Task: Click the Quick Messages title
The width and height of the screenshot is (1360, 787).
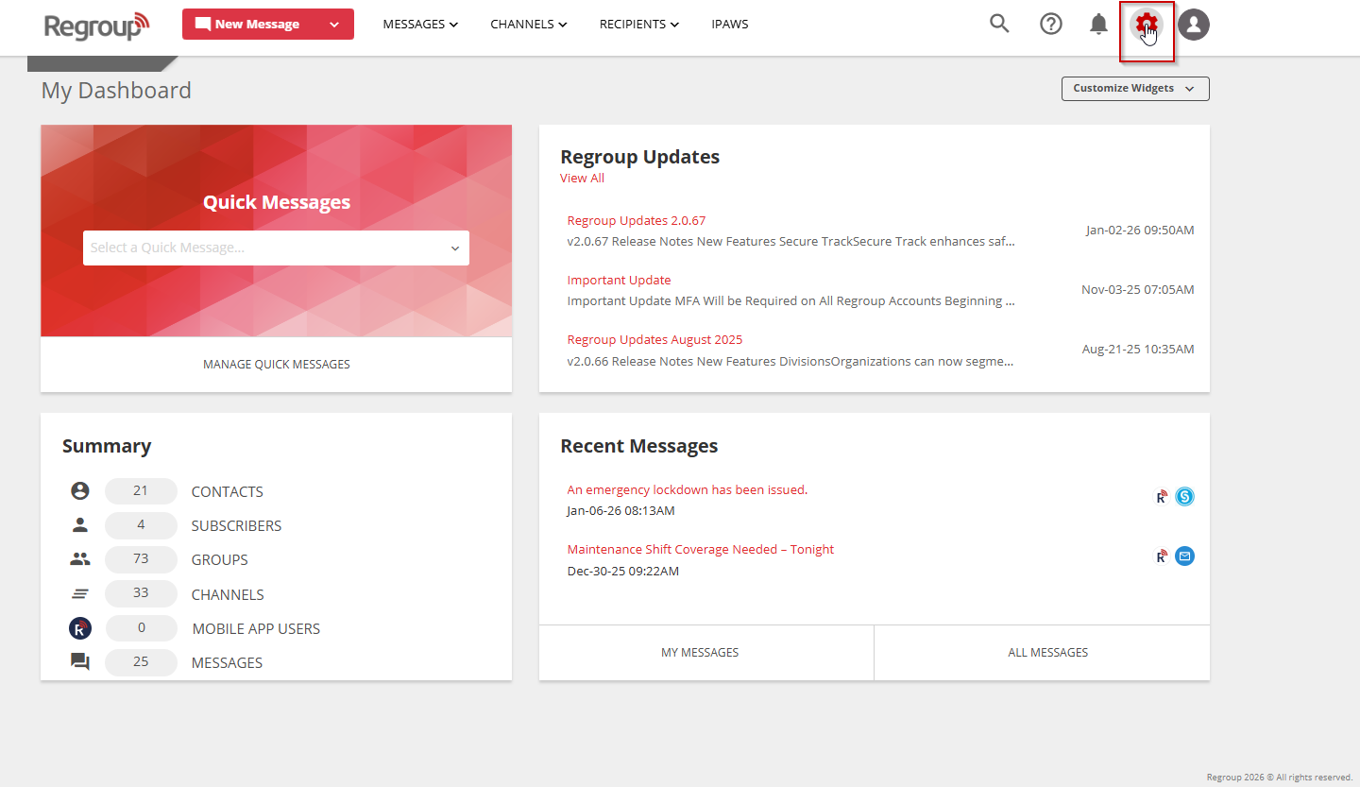Action: [x=277, y=202]
